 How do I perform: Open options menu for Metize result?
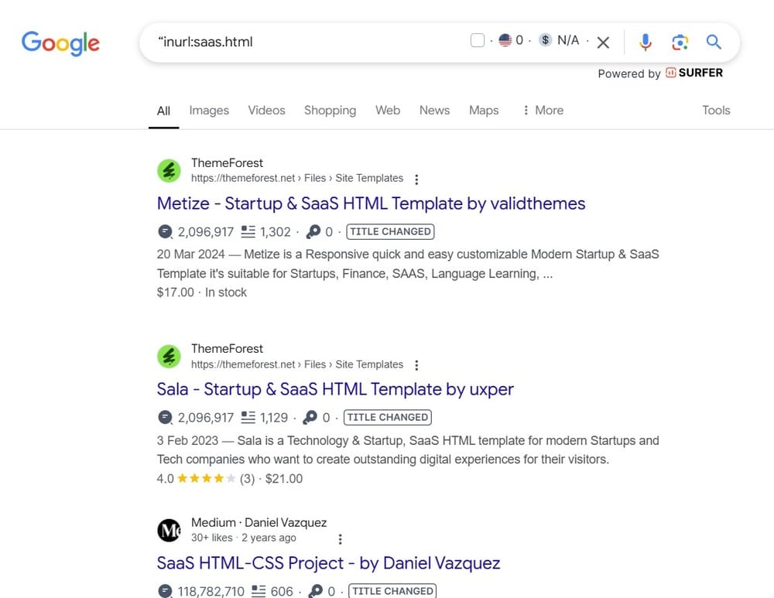click(416, 179)
